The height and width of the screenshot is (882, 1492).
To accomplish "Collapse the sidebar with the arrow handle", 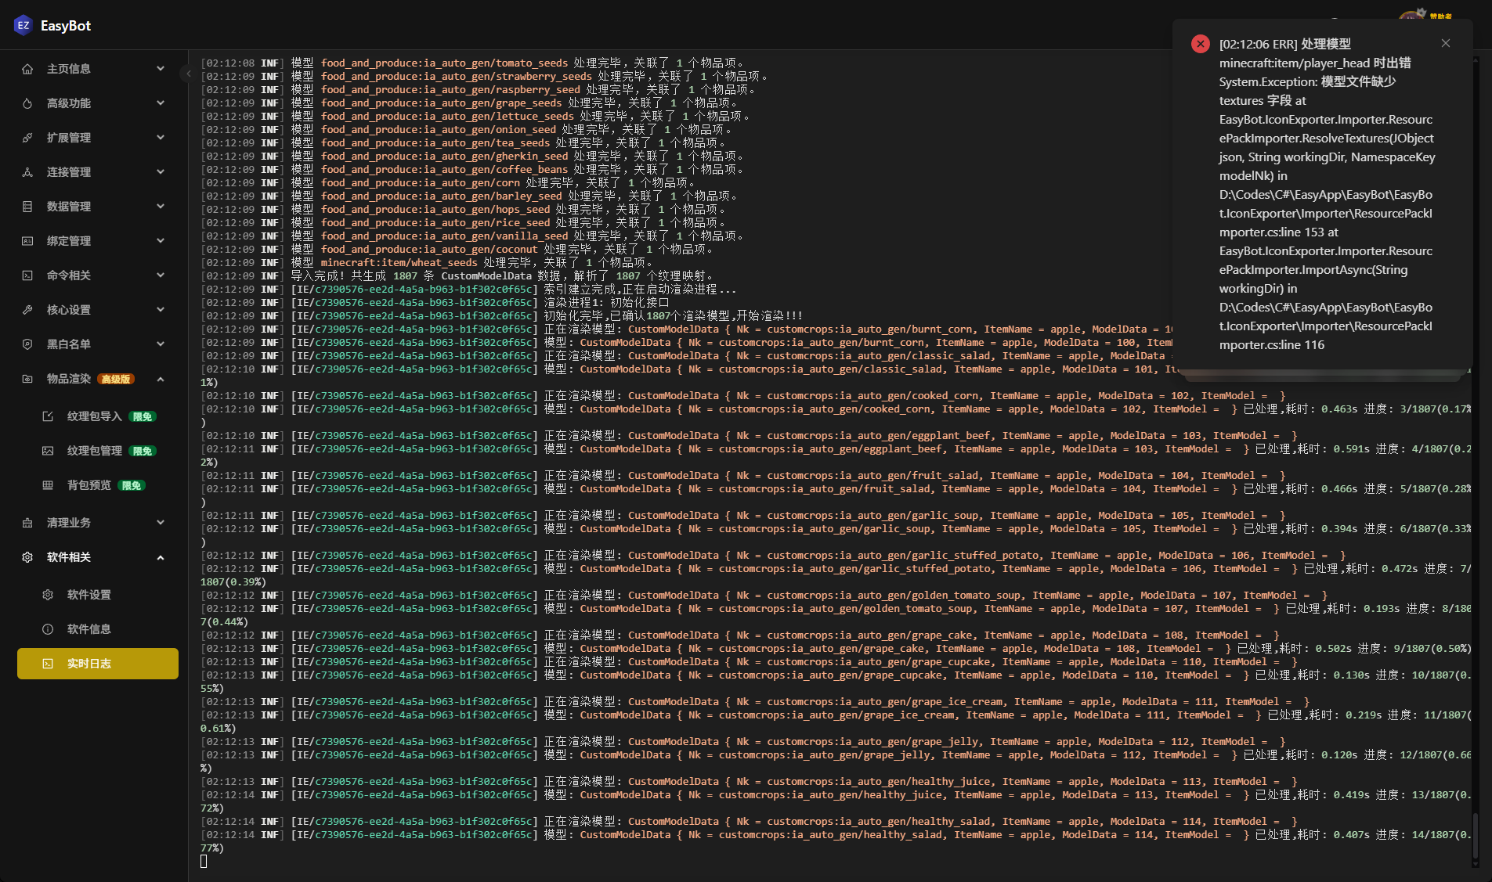I will pyautogui.click(x=188, y=74).
